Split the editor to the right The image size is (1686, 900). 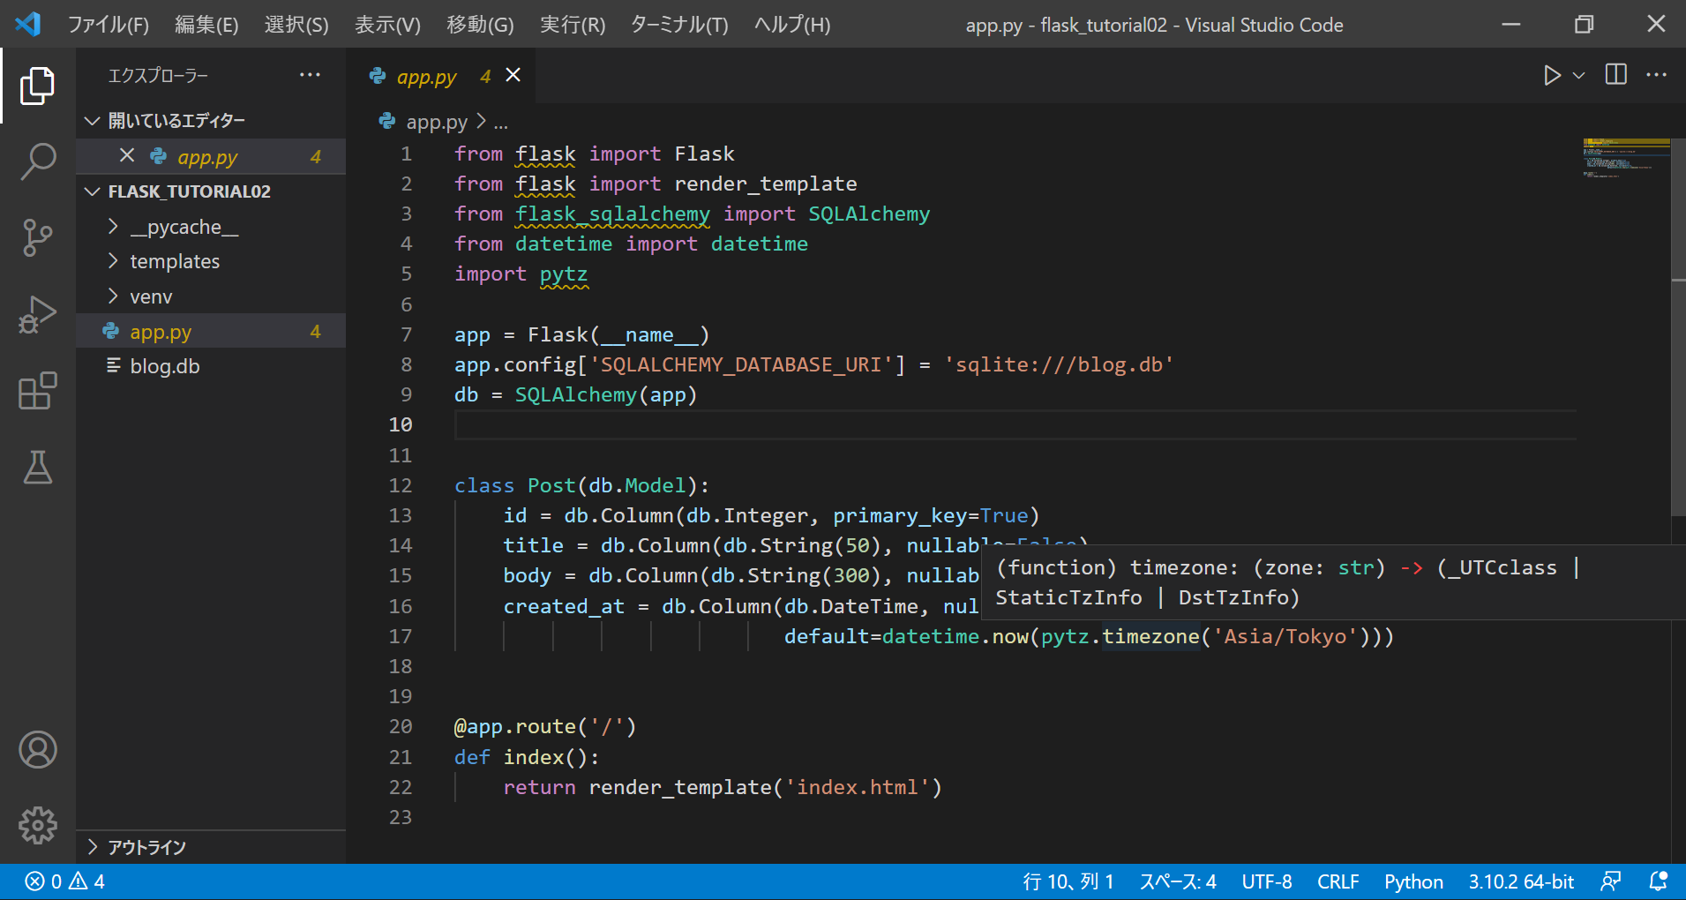1616,75
